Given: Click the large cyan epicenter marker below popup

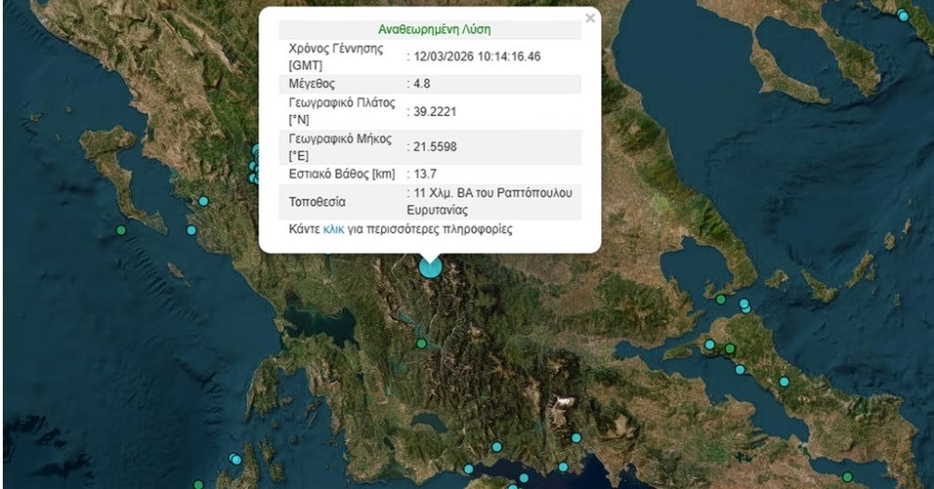Looking at the screenshot, I should pos(430,266).
